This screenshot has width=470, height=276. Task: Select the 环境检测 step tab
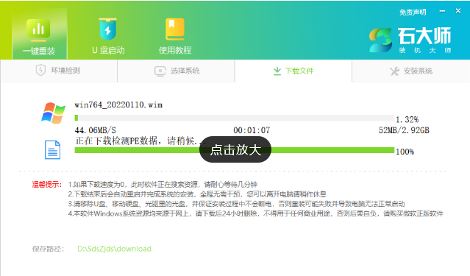[59, 71]
